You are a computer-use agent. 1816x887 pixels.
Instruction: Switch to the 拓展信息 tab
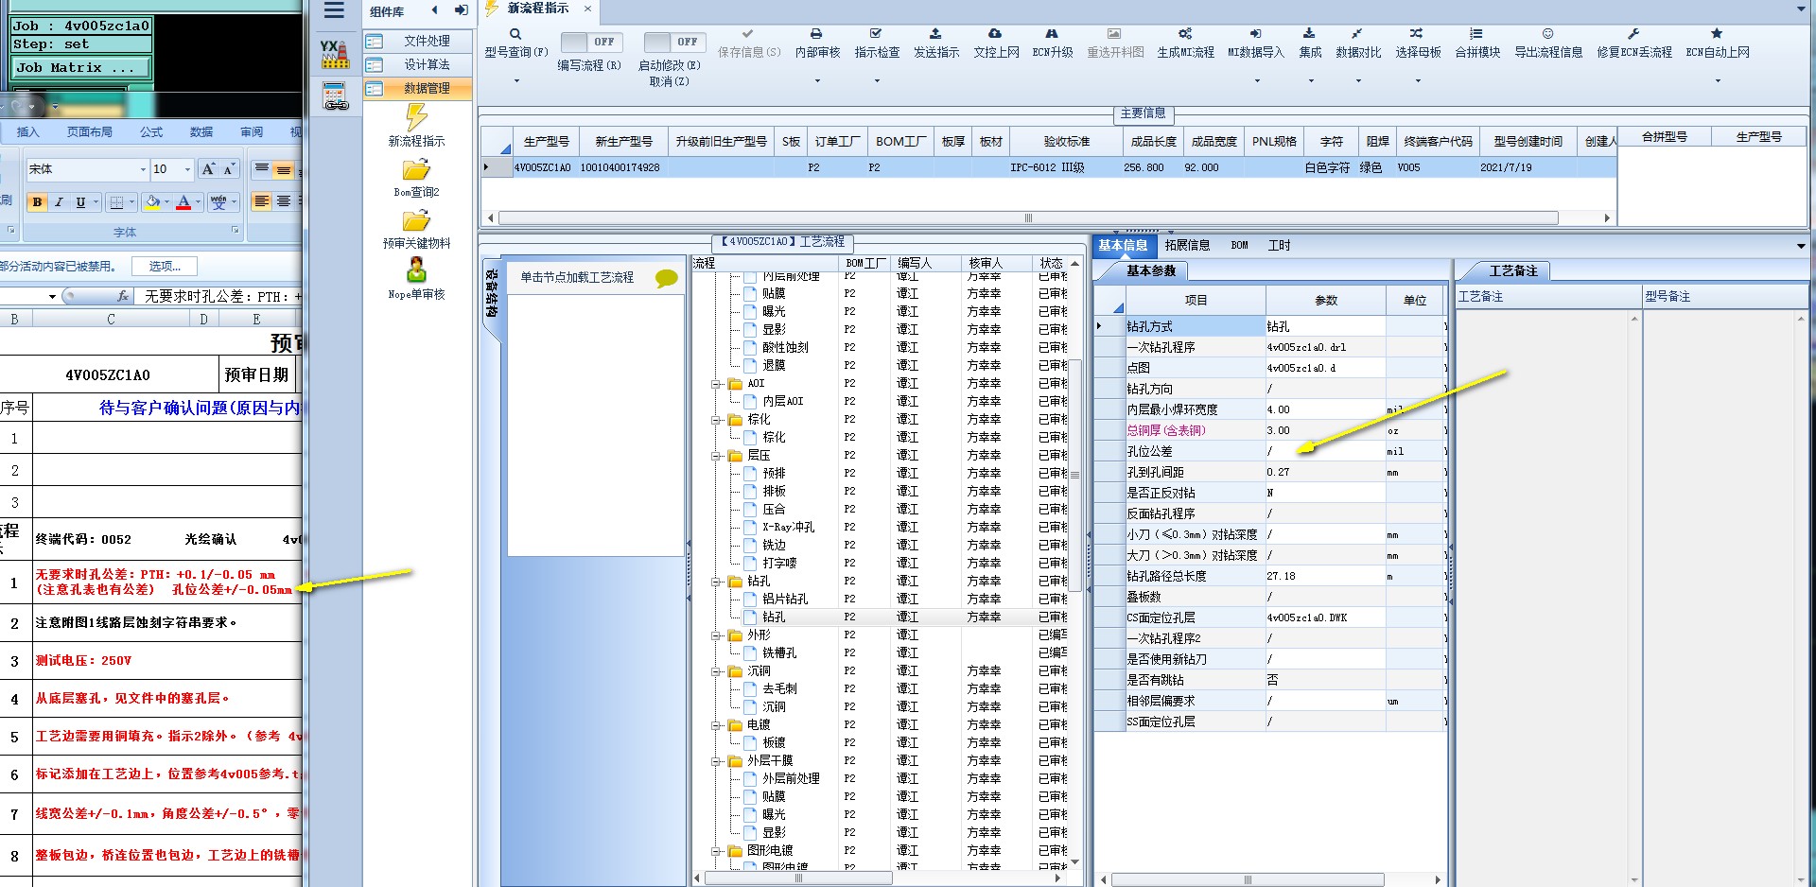tap(1187, 245)
